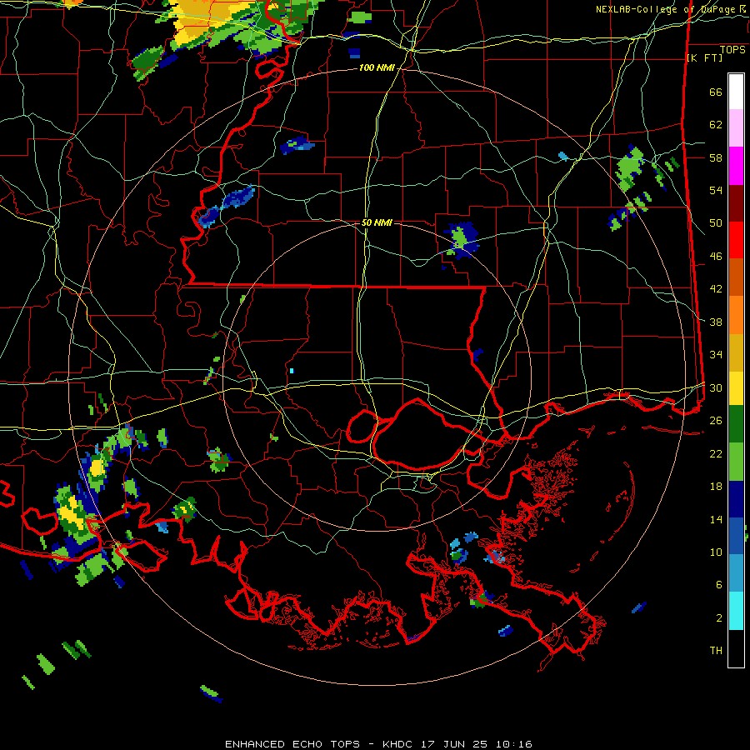Screen dimensions: 750x750
Task: Select the medium blue legend band
Action: (736, 536)
